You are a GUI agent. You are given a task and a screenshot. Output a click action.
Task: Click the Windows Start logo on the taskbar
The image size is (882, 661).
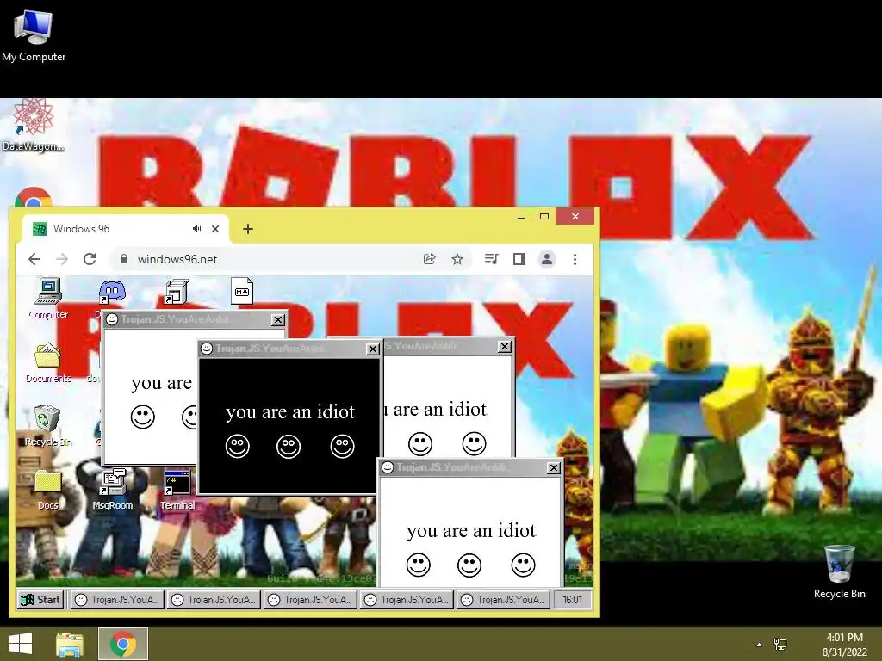click(21, 644)
